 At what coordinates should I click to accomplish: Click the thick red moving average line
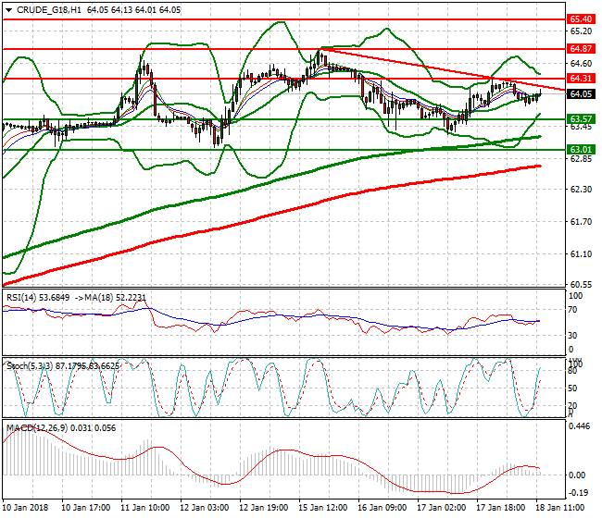tap(269, 216)
